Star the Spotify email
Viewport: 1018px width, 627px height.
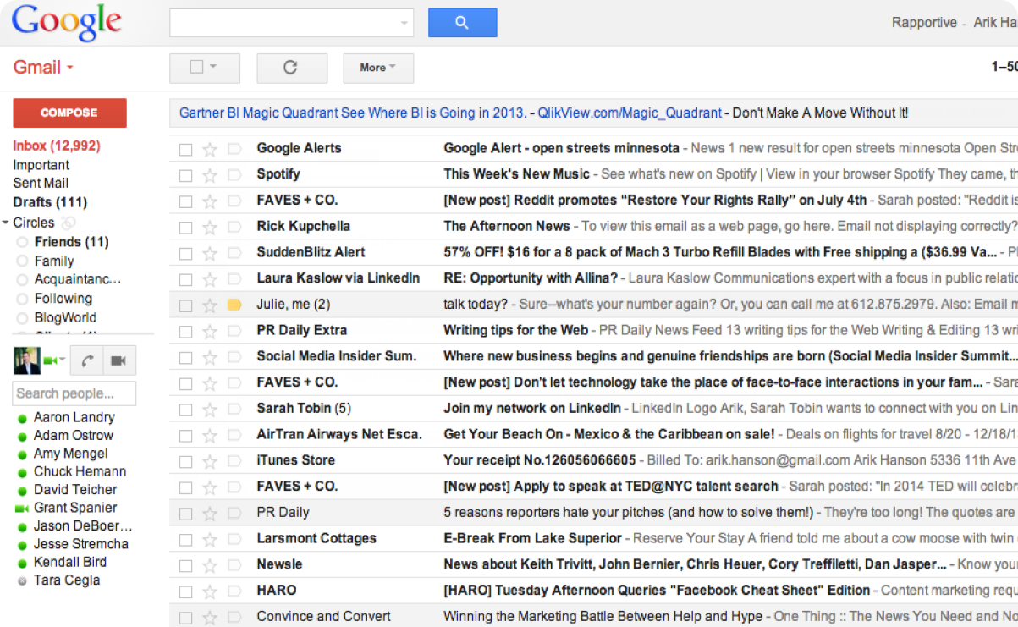pos(210,175)
